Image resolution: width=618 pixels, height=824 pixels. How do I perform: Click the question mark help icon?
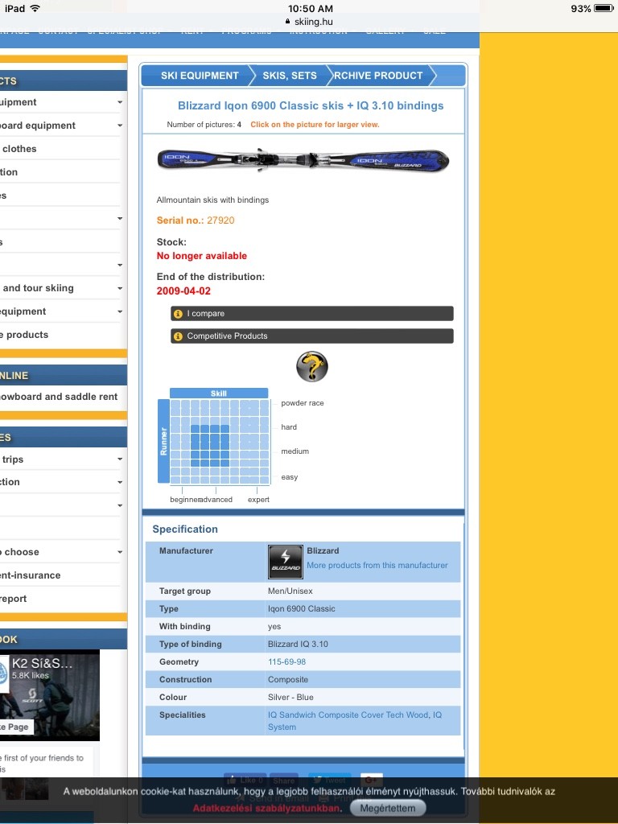tap(312, 367)
